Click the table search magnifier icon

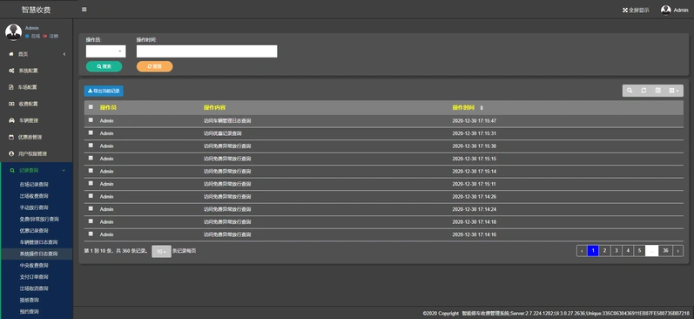tap(630, 91)
